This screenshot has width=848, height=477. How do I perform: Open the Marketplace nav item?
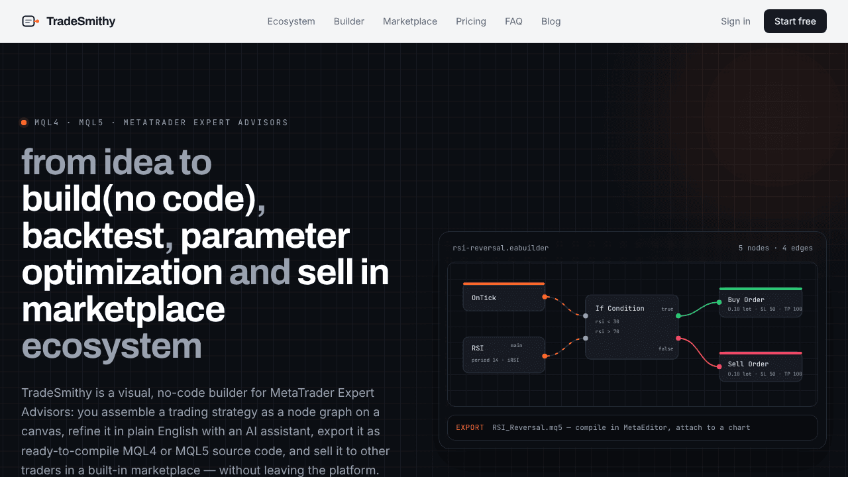click(x=410, y=21)
